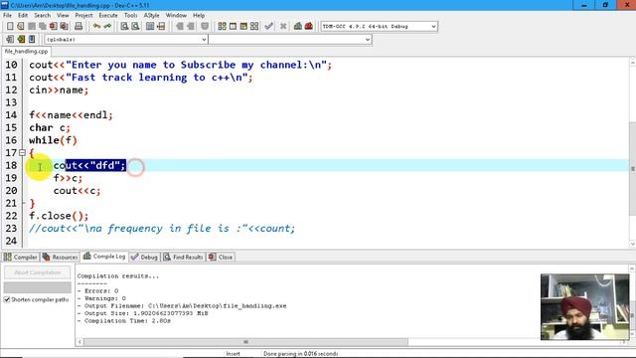
Task: Switch to the Find Results tab
Action: click(x=183, y=257)
